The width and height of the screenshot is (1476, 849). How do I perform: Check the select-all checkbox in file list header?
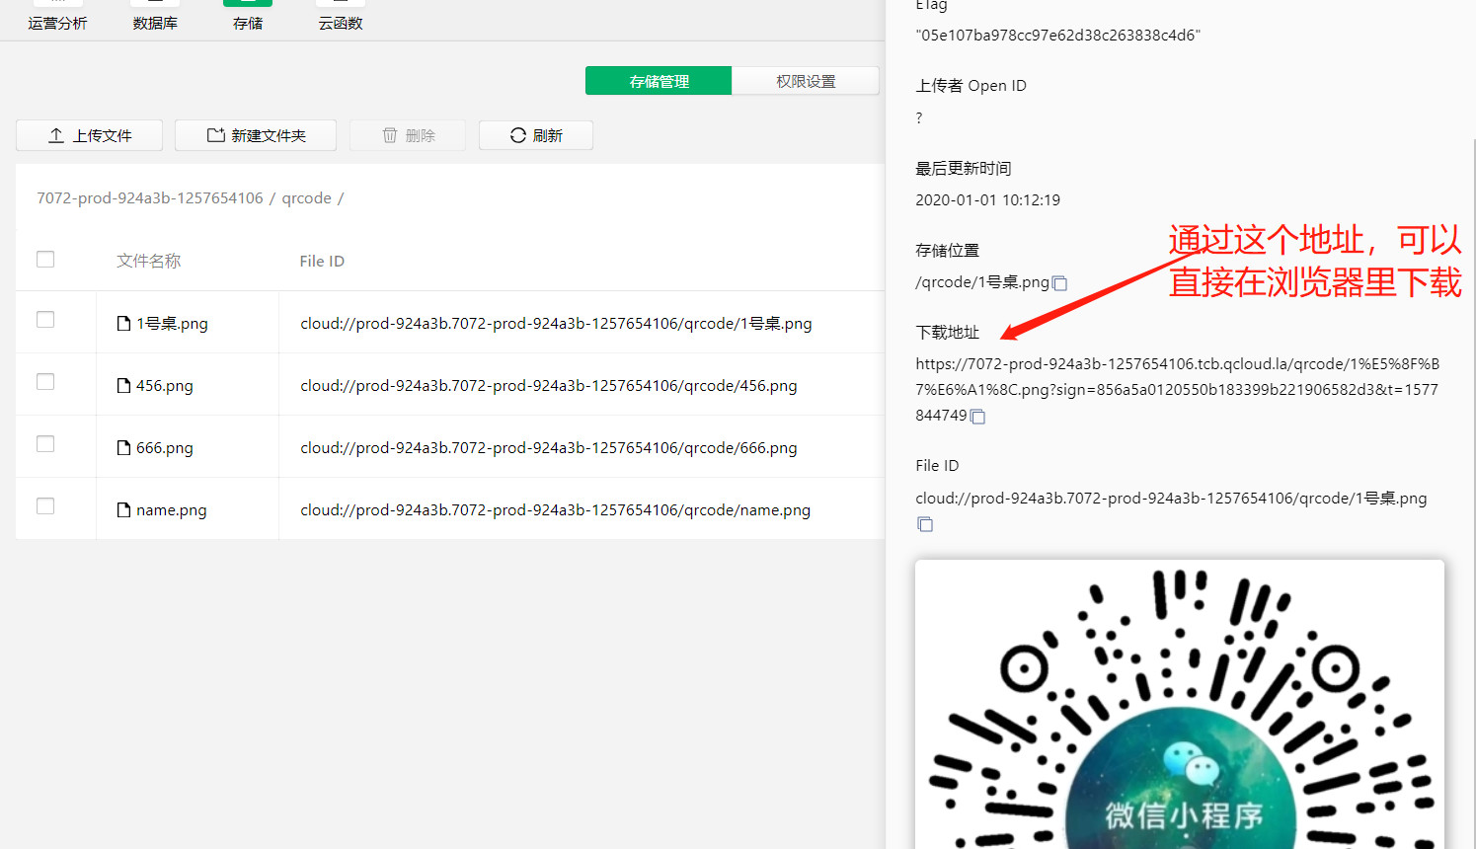44,259
